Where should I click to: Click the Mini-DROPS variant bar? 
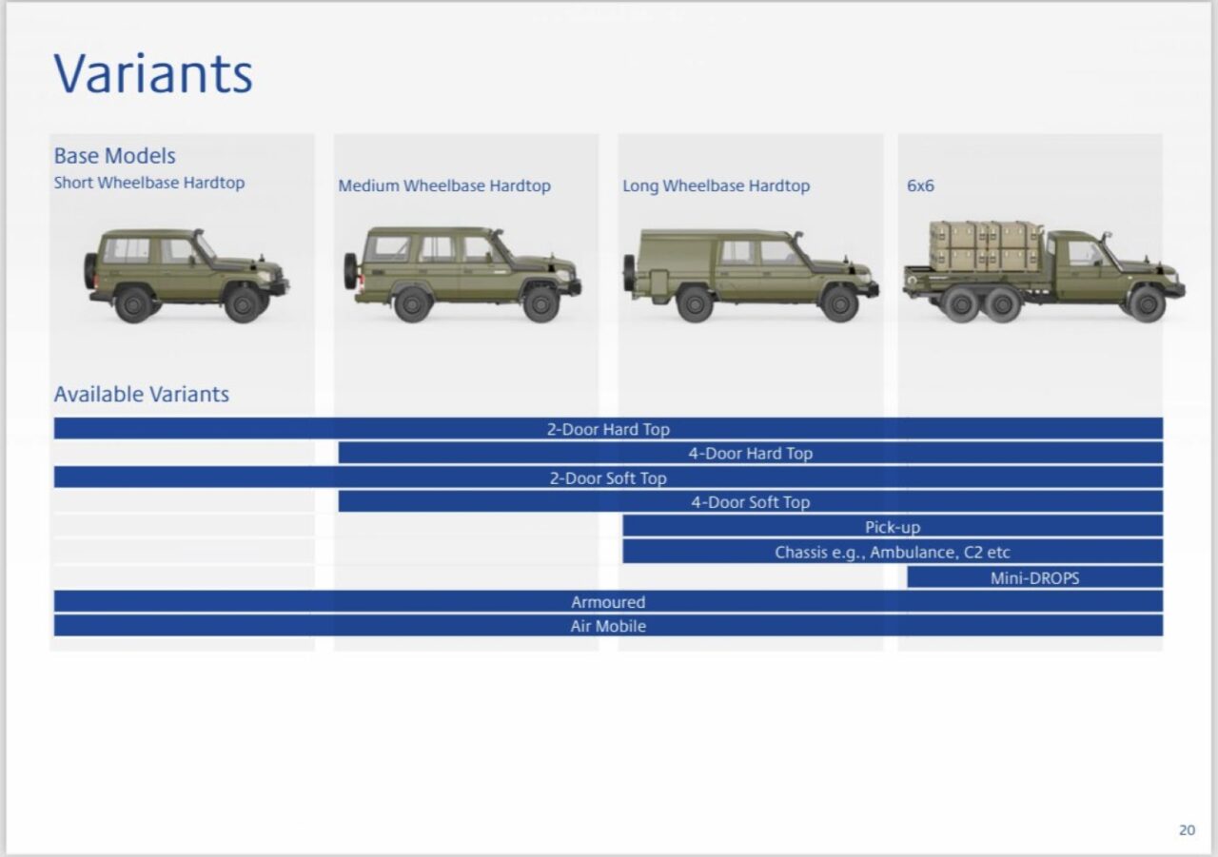point(1034,577)
